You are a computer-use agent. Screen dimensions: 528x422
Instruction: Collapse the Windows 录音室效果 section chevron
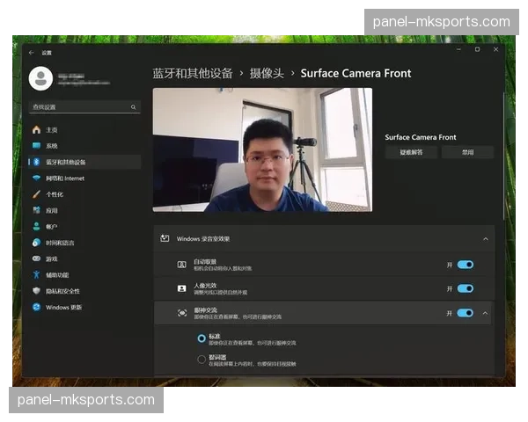coord(485,238)
